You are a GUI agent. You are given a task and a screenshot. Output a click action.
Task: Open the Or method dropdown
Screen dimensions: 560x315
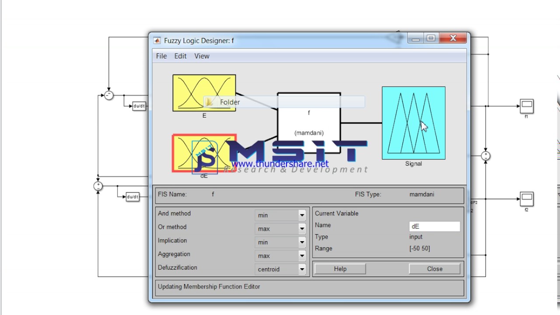280,228
